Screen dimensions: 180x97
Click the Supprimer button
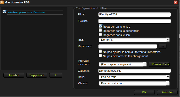(37, 75)
